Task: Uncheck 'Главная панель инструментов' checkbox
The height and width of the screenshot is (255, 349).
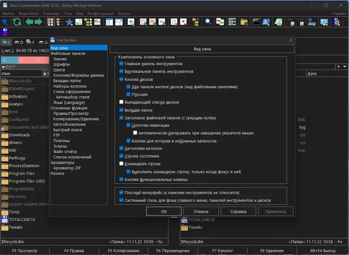Action: tap(121, 64)
